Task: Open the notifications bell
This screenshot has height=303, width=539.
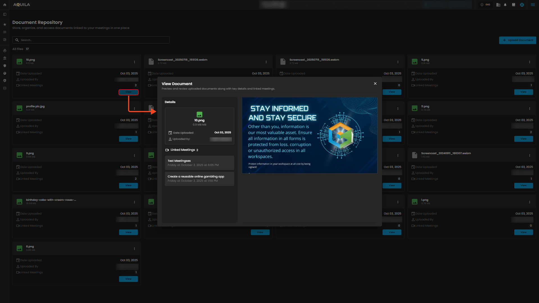Action: [505, 5]
